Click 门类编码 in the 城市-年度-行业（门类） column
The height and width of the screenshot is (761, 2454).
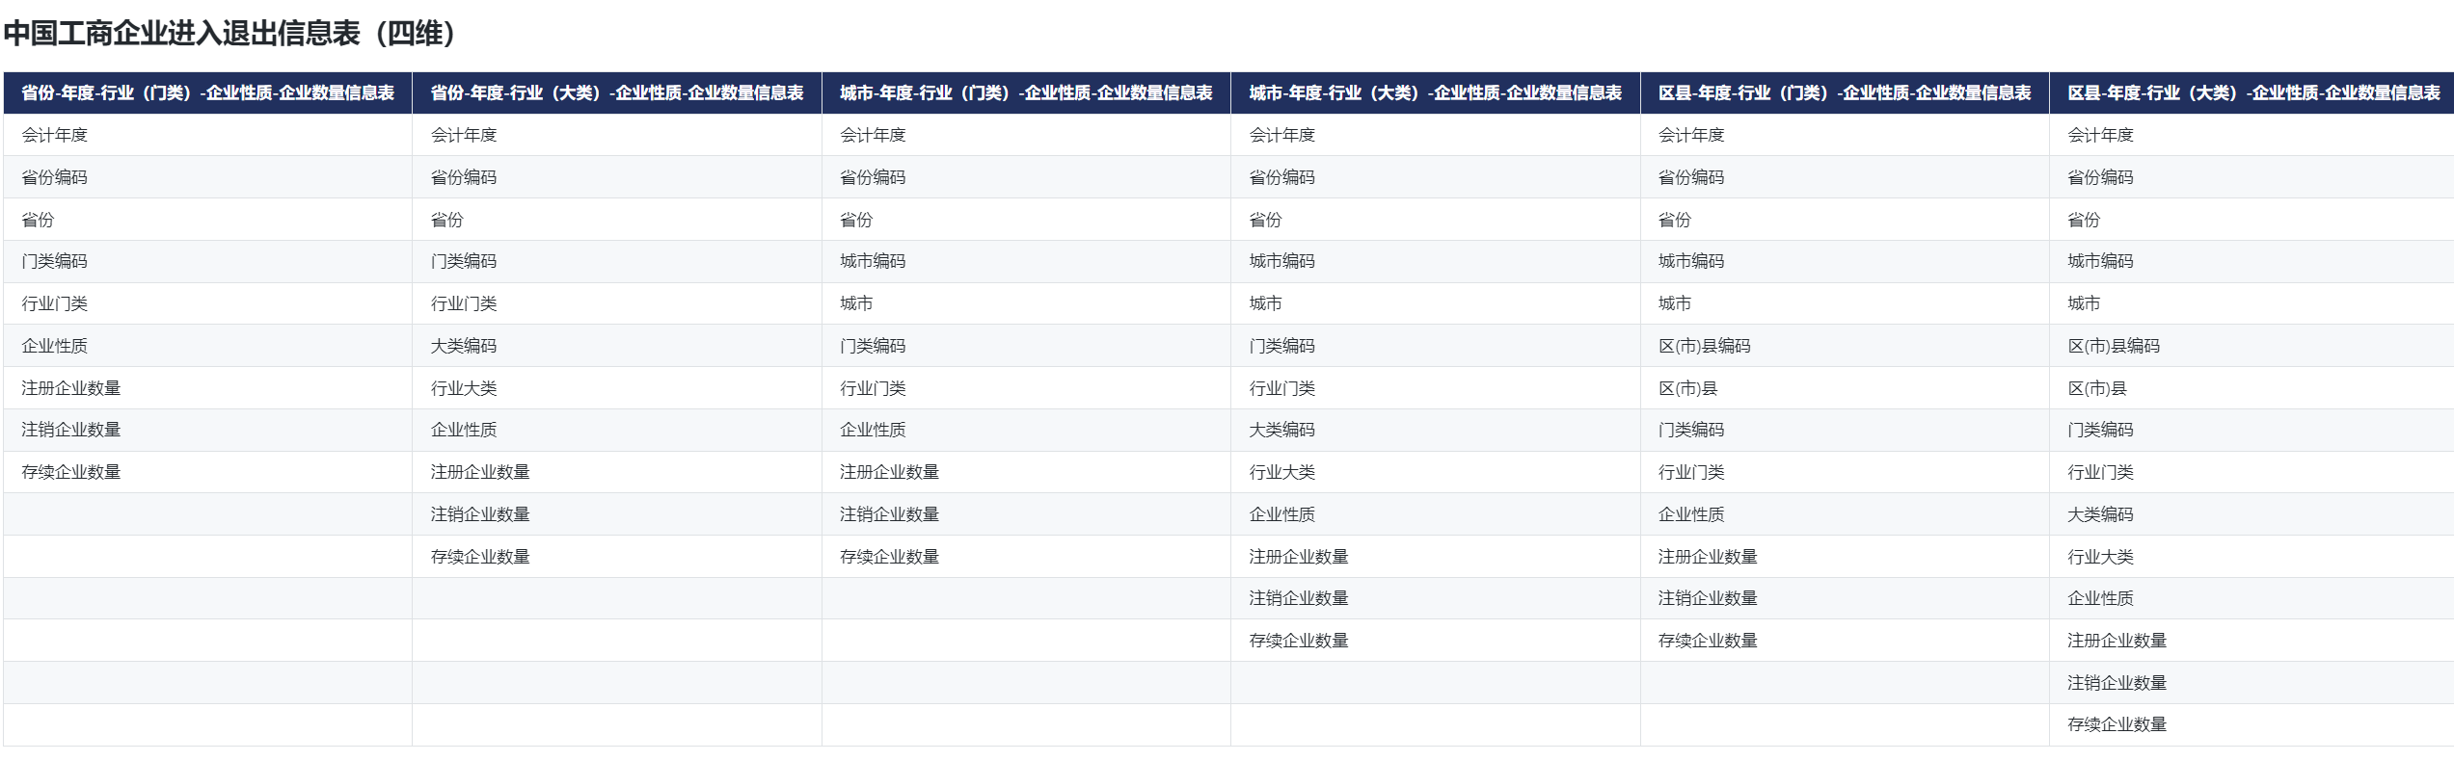click(x=874, y=346)
